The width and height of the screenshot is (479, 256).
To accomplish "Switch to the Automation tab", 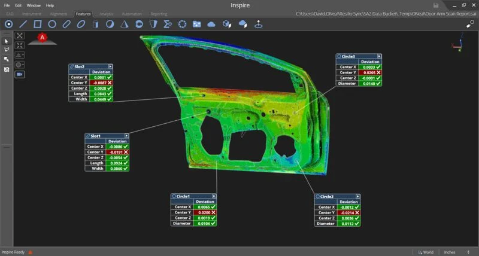I will point(132,14).
